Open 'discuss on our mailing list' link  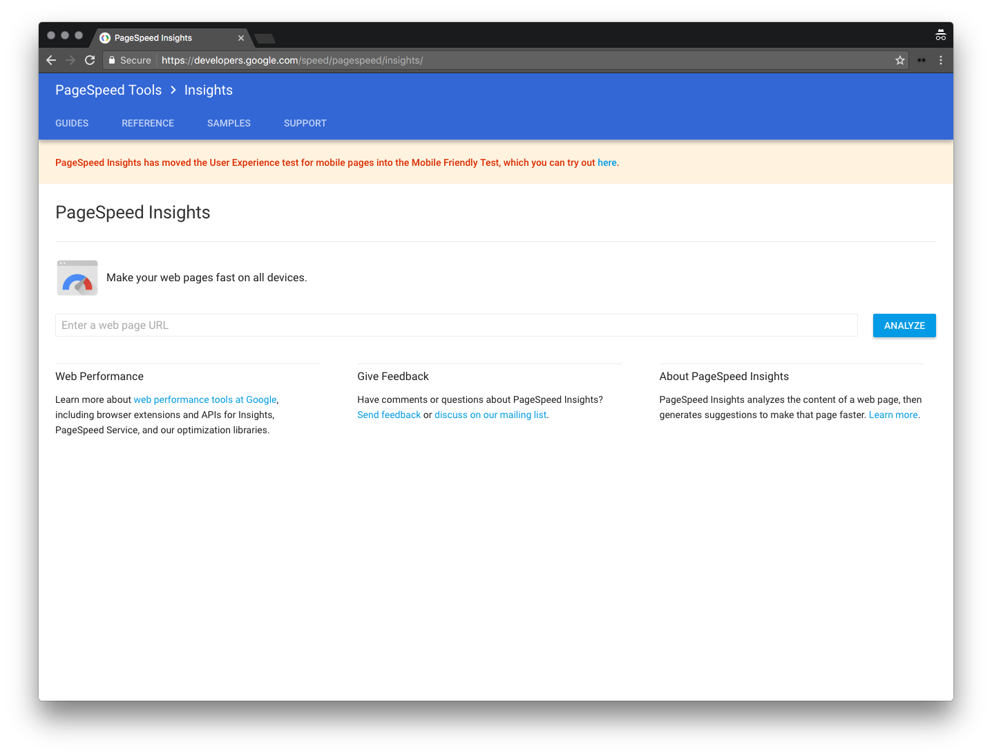[x=490, y=415]
